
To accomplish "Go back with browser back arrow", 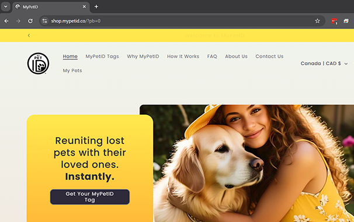I will coord(6,21).
